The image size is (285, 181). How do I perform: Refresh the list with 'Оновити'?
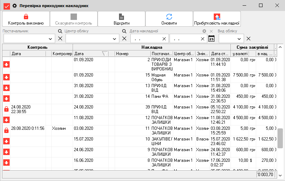click(x=169, y=19)
